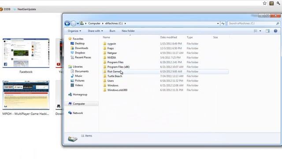Click the Forward navigation arrow in Explorer
This screenshot has height=159, width=282.
pos(74,23)
